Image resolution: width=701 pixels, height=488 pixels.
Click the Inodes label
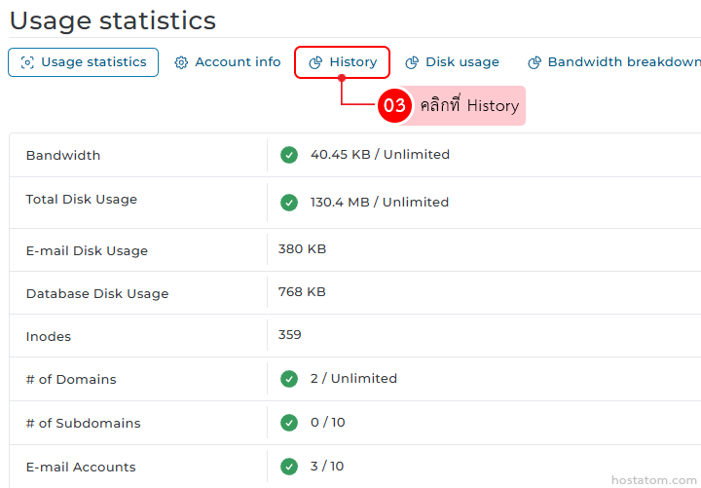(49, 336)
